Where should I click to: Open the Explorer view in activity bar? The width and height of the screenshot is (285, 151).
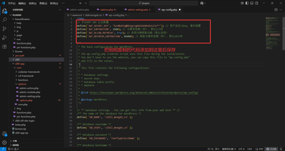click(x=4, y=11)
